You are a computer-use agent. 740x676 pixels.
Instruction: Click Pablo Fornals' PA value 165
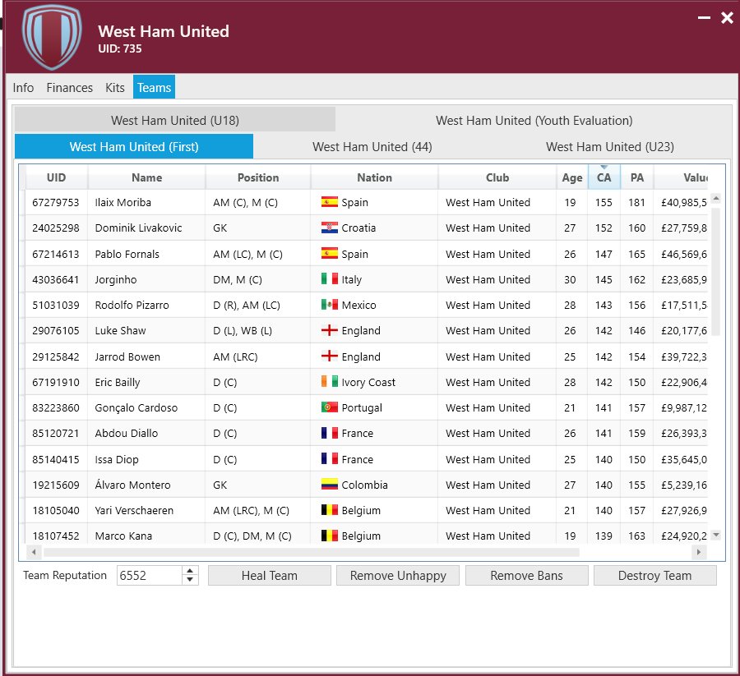(x=636, y=254)
